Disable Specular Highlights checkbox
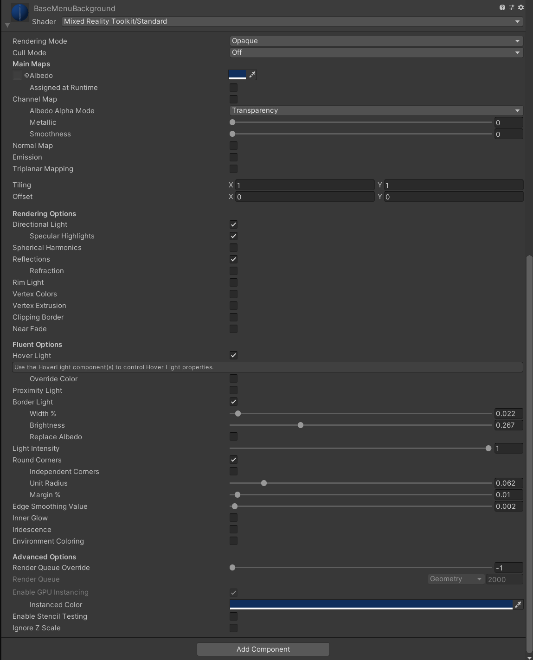 (x=233, y=236)
